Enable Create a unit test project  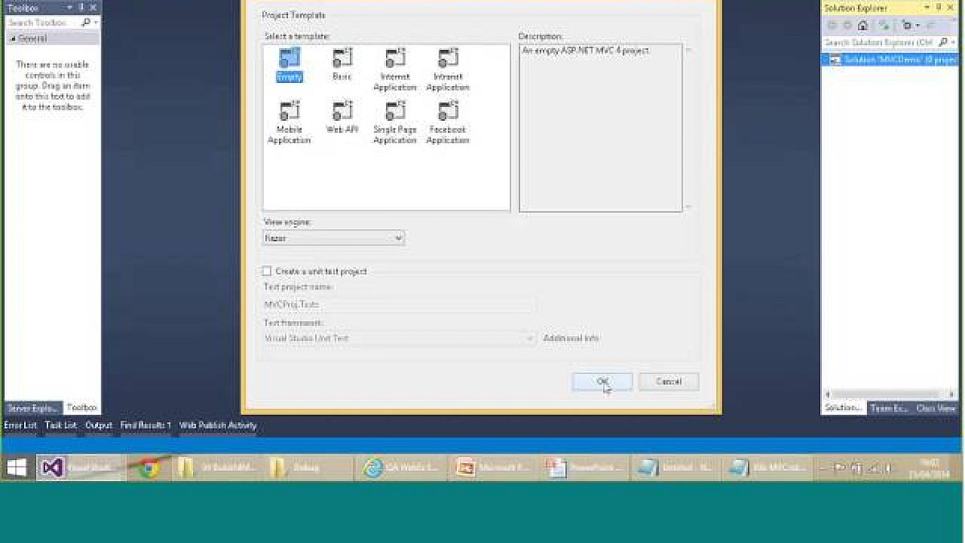(x=267, y=272)
